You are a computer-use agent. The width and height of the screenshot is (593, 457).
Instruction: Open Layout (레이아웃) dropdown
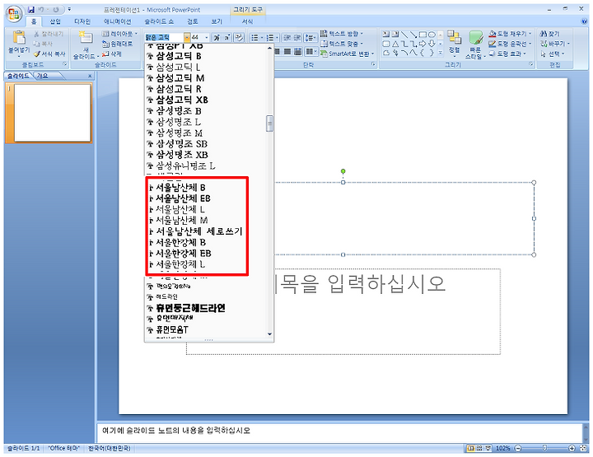click(119, 34)
